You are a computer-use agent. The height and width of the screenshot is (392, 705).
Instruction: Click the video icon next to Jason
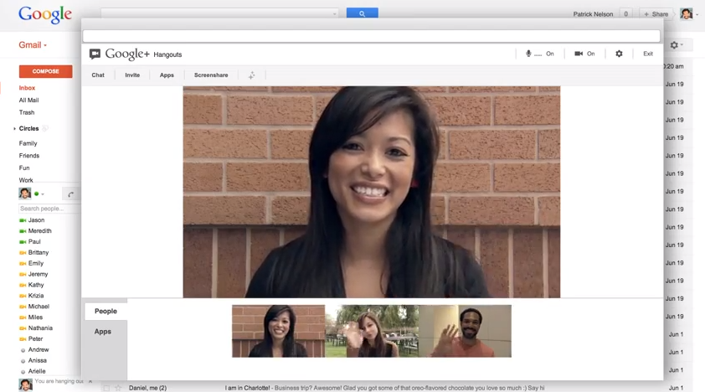pos(23,220)
